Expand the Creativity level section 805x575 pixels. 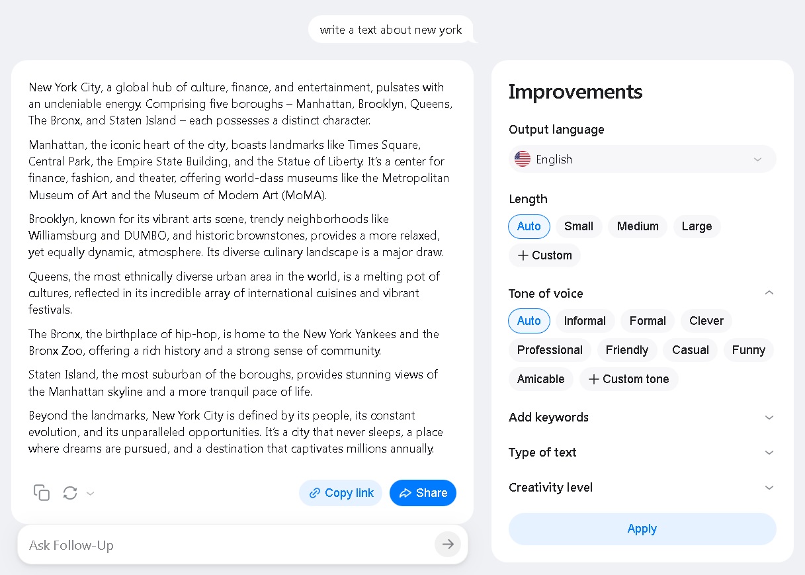pos(642,488)
